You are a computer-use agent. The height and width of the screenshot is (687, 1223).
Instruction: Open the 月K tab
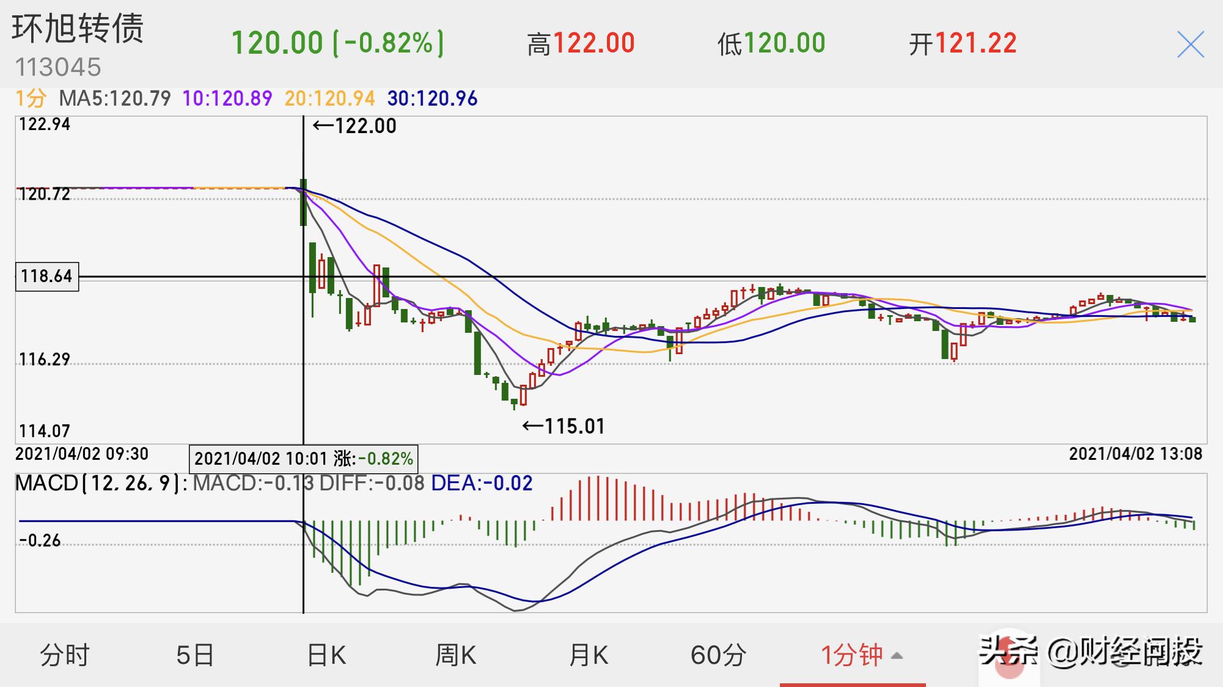(x=588, y=655)
